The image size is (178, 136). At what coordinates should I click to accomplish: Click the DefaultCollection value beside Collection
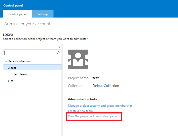pyautogui.click(x=106, y=86)
